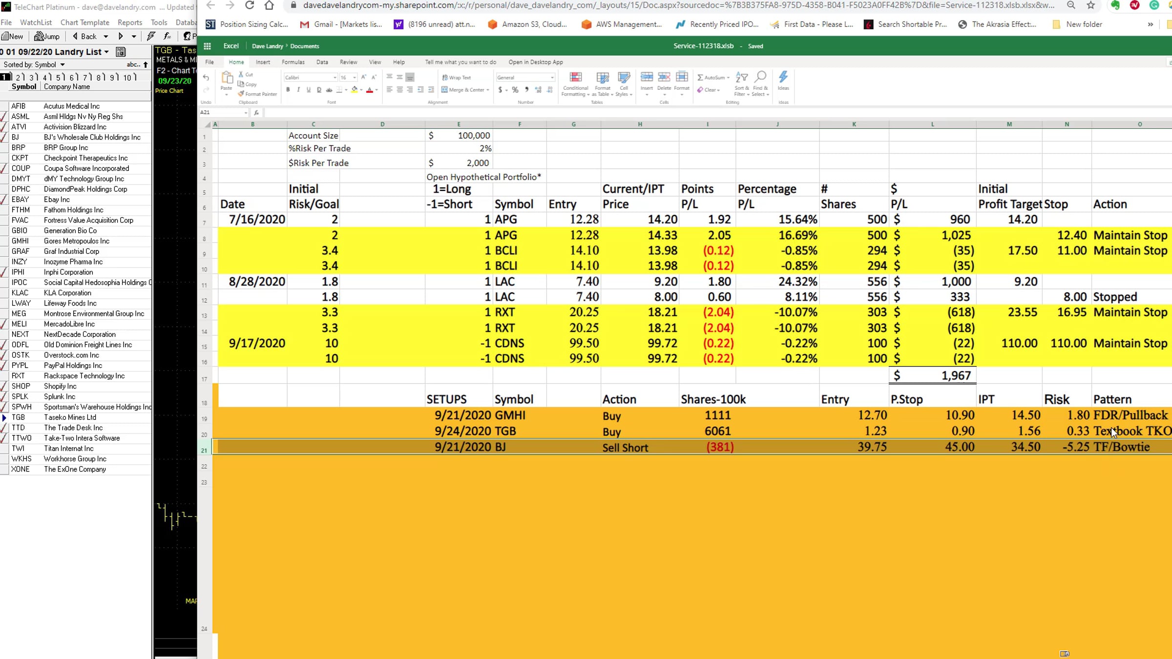Bookmark this page with the star icon
Viewport: 1172px width, 659px height.
click(1091, 5)
